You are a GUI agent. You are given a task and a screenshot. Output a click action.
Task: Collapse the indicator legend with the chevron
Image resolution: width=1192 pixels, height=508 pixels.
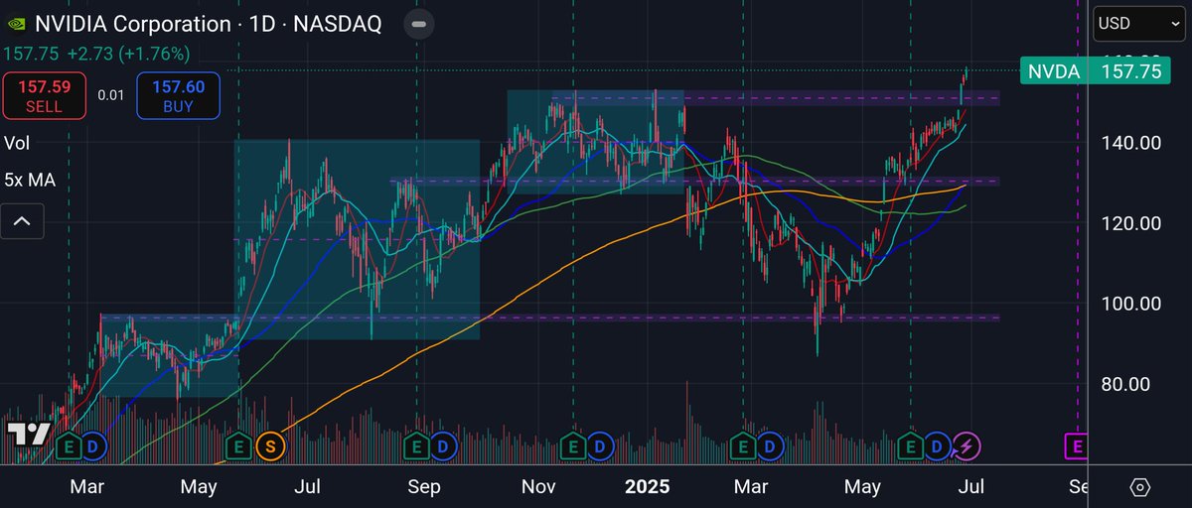click(x=22, y=222)
